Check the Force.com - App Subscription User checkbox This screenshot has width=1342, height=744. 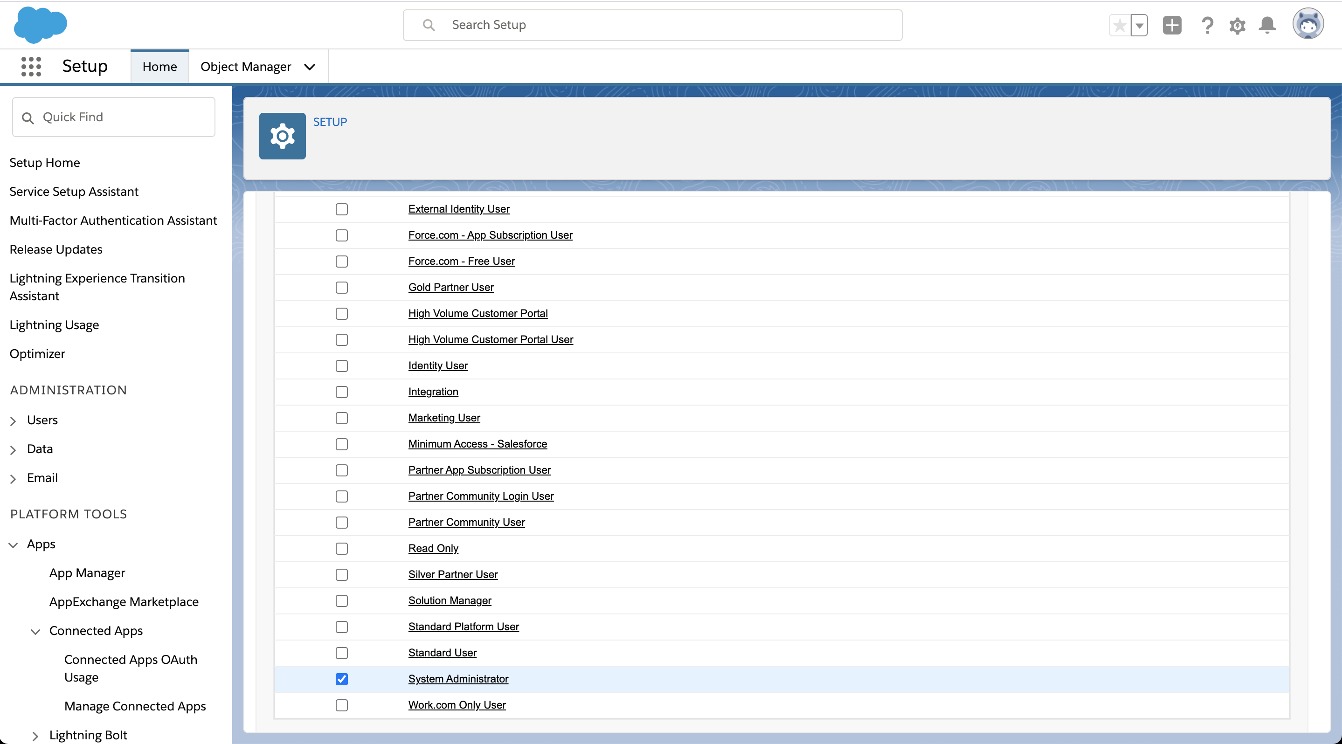(342, 235)
